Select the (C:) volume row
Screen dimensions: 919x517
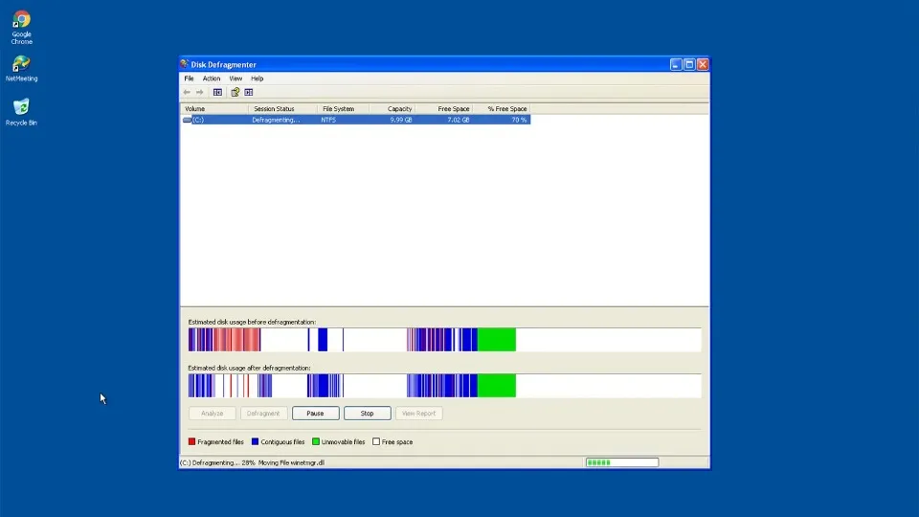click(198, 120)
